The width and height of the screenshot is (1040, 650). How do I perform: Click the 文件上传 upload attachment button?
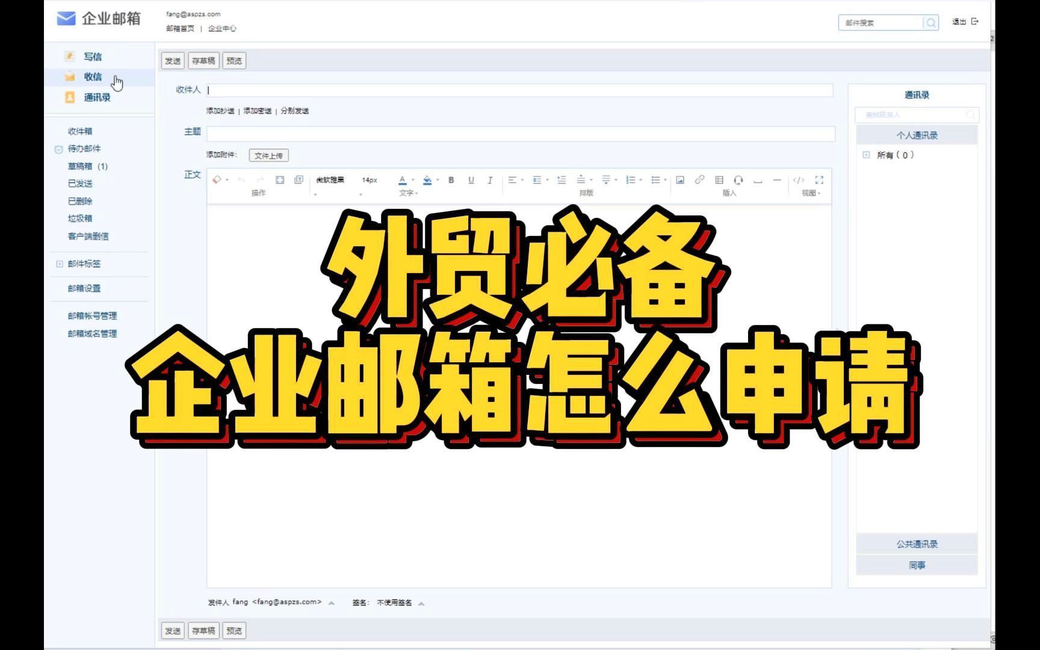coord(269,155)
